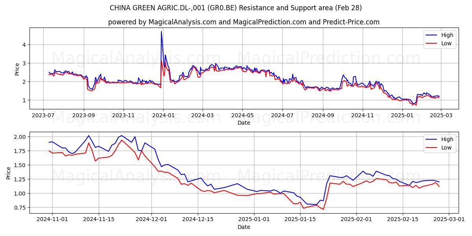Image resolution: width=472 pixels, height=236 pixels.
Task: Click the top chart's y-axis value '2'
Action: tap(24, 82)
